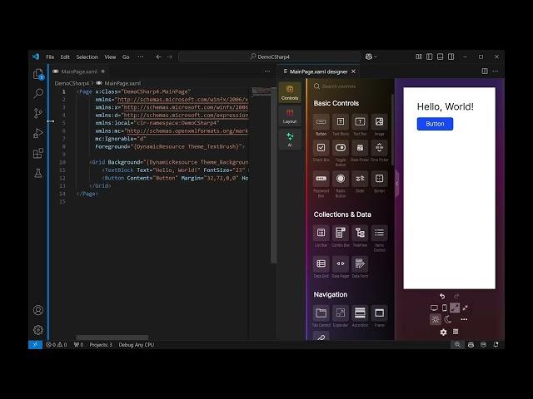The image size is (533, 399).
Task: Open the Selection menu
Action: [x=87, y=57]
